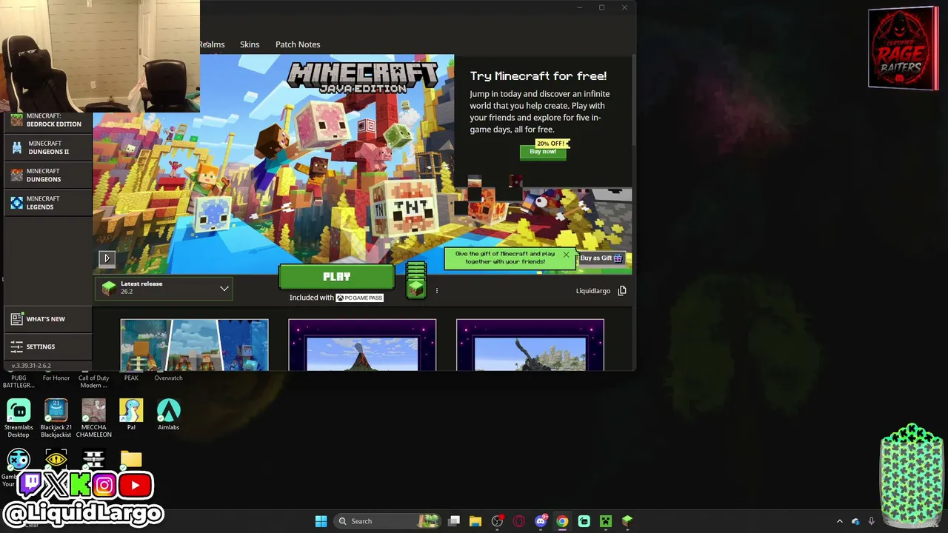The width and height of the screenshot is (948, 533).
Task: Click the Liquidlargo account name
Action: [x=593, y=291]
